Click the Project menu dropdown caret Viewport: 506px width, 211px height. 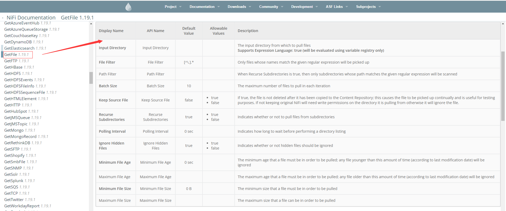pos(180,7)
